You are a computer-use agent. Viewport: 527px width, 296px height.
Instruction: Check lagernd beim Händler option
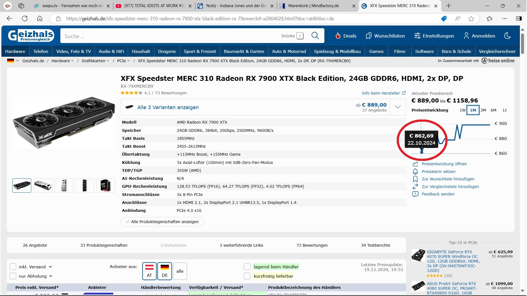[x=247, y=267]
